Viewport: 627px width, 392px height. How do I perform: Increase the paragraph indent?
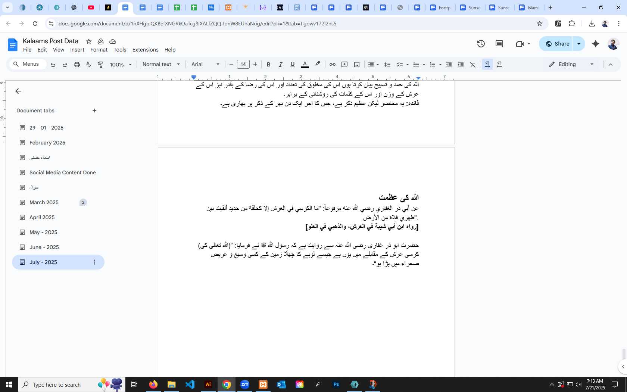pos(461,65)
